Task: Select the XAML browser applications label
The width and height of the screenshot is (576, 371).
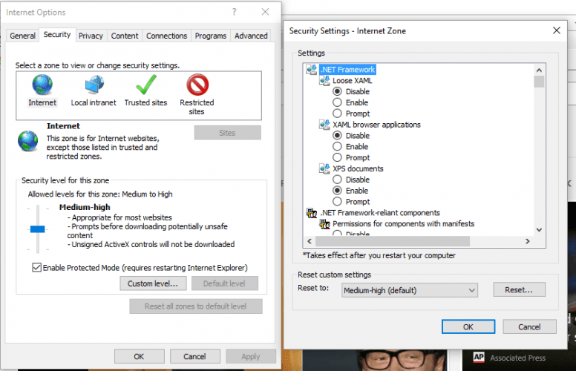Action: click(x=376, y=125)
